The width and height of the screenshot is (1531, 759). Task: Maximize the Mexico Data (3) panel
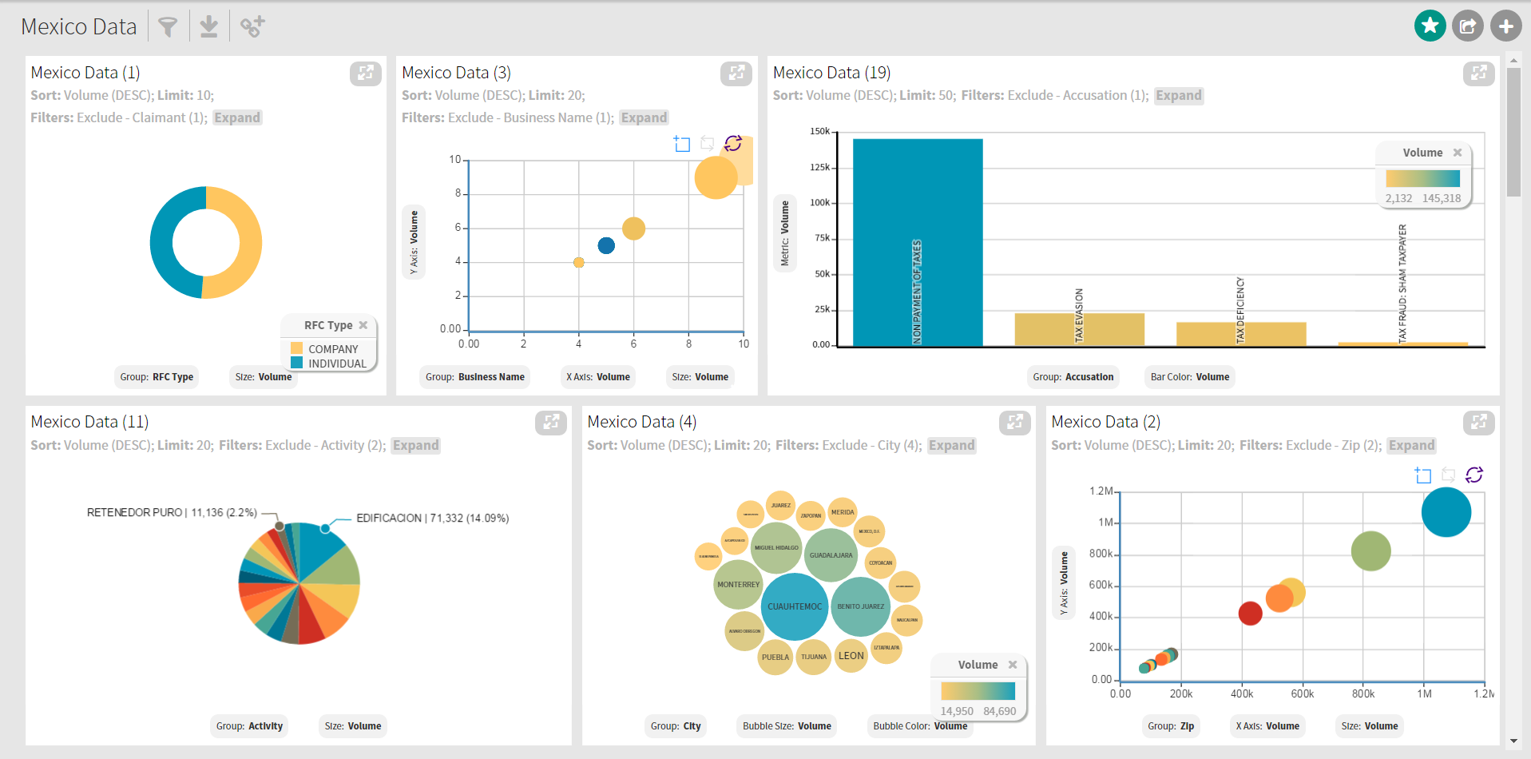click(736, 74)
